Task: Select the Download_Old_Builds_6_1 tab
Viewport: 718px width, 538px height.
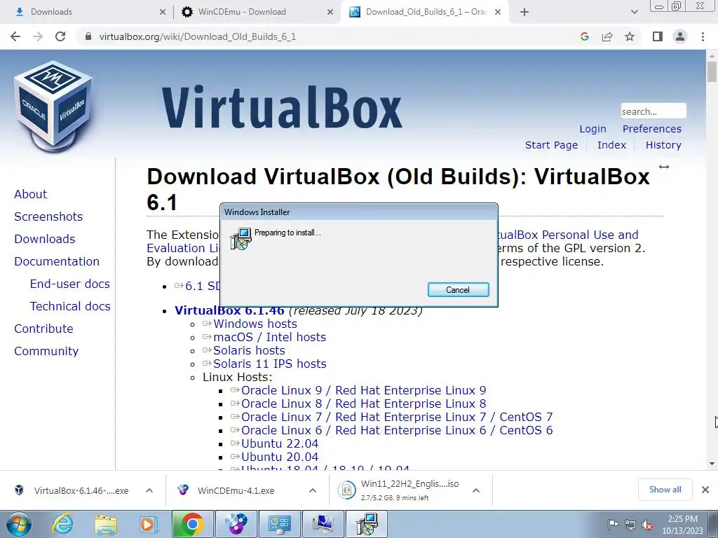Action: click(424, 12)
